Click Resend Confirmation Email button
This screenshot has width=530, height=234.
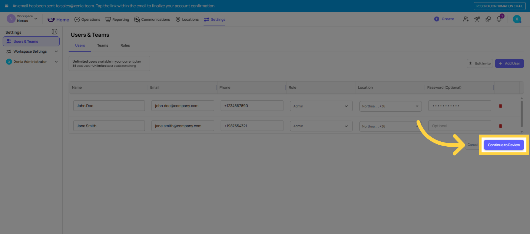pyautogui.click(x=499, y=6)
